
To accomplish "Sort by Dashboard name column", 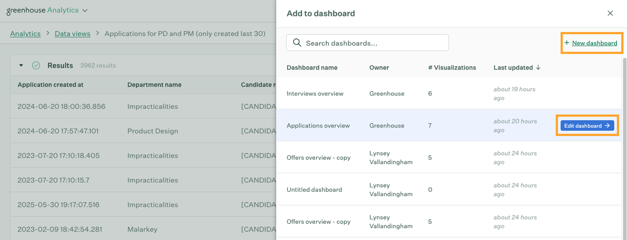I will pos(312,68).
